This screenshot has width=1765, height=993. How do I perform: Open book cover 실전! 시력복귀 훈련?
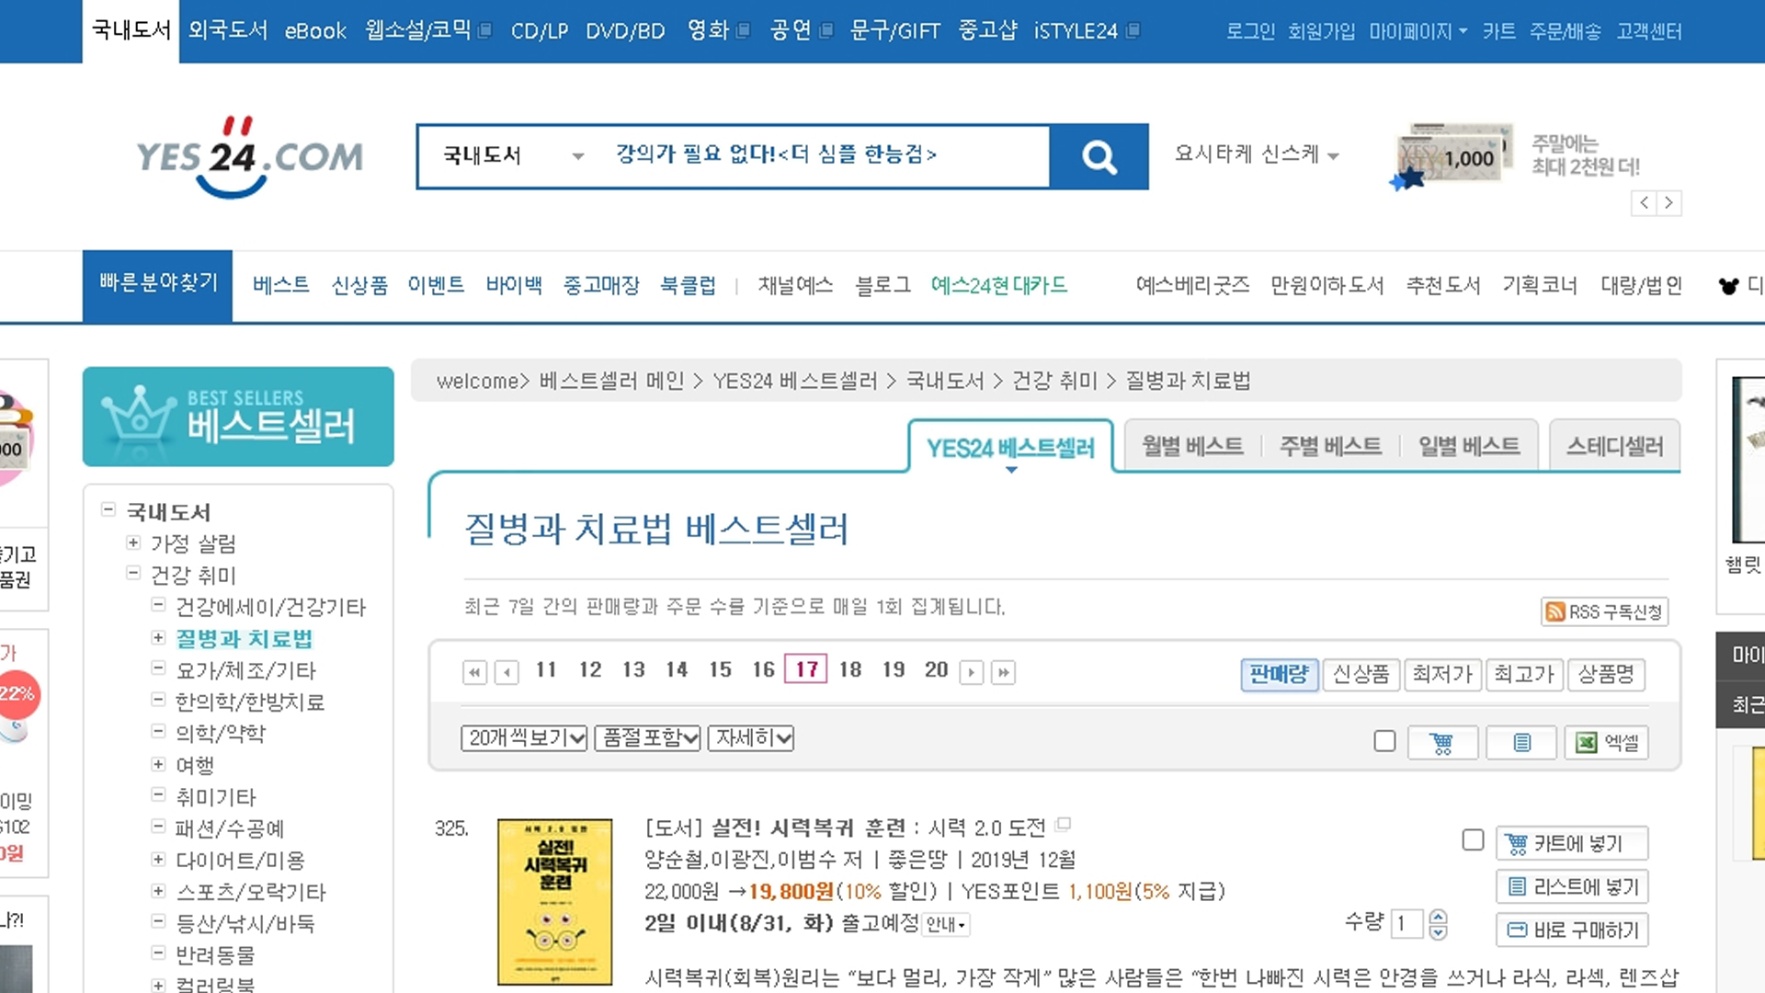(x=554, y=902)
